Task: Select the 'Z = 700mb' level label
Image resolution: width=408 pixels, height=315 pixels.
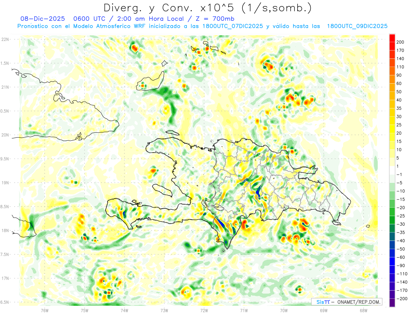Action: (215, 19)
